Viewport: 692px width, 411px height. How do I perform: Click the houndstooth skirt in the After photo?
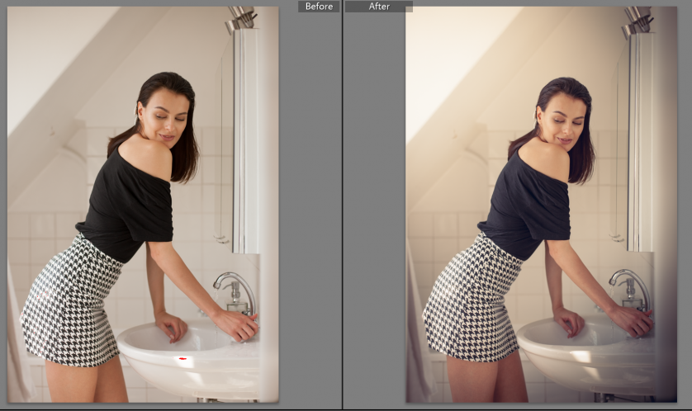click(471, 304)
